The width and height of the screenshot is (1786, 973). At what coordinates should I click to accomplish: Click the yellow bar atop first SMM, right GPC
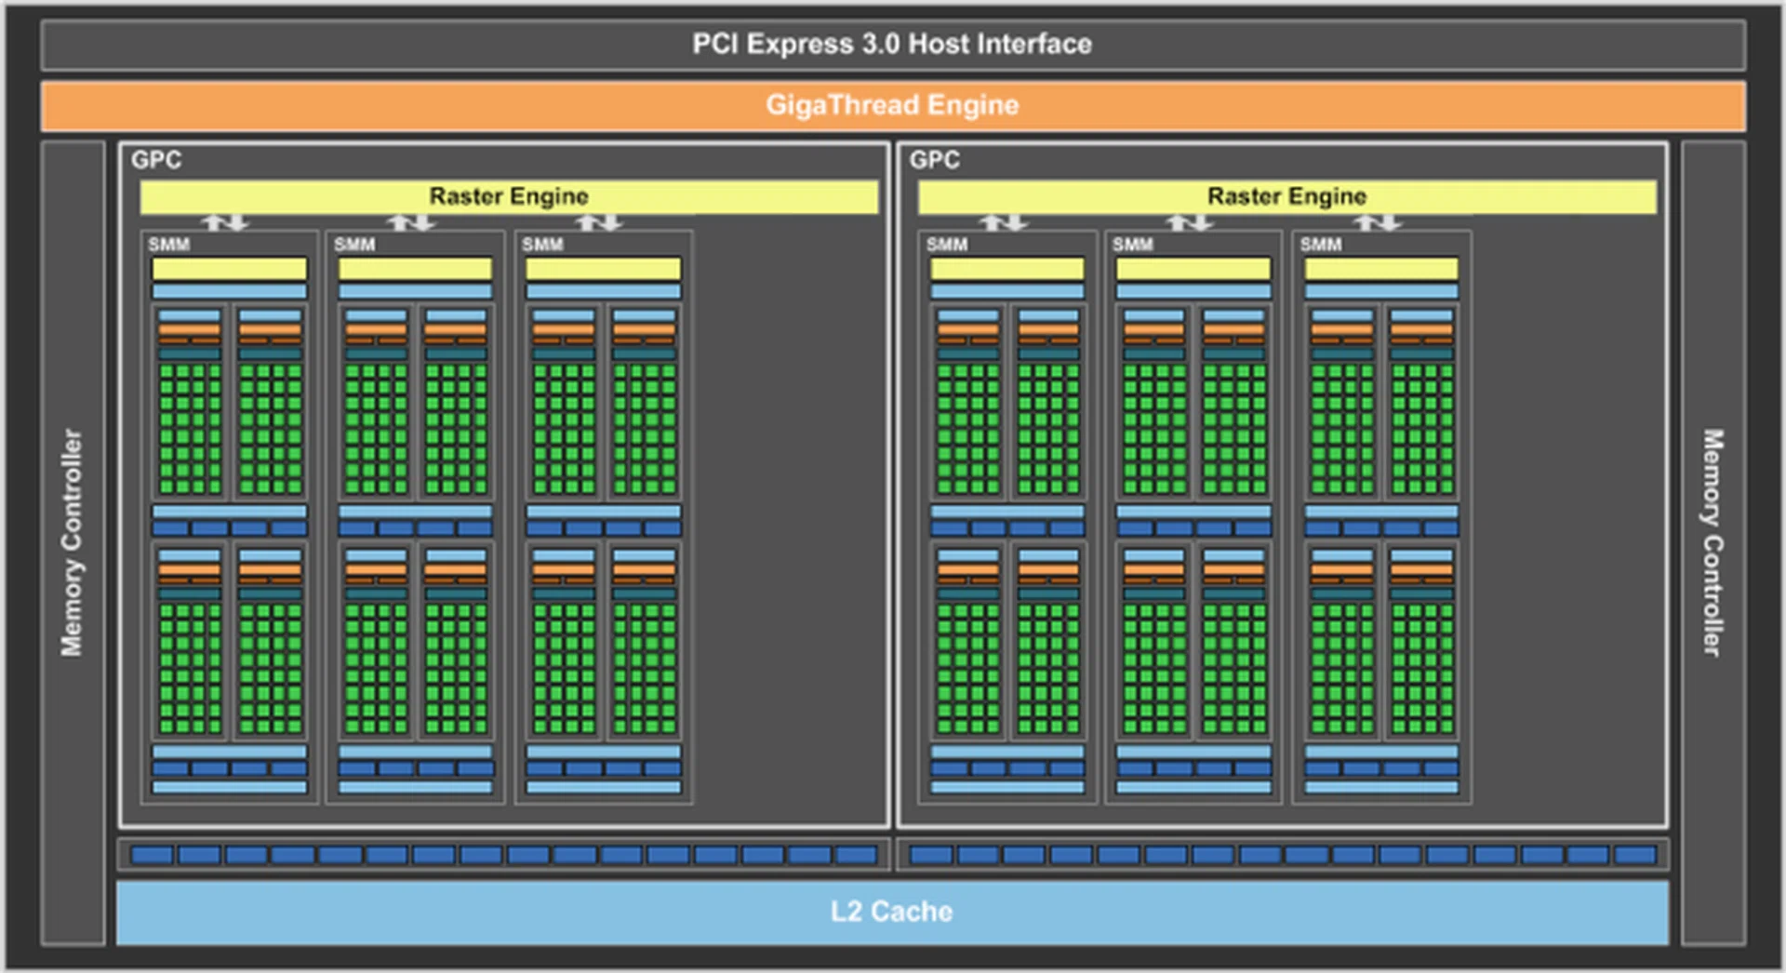[x=1007, y=269]
